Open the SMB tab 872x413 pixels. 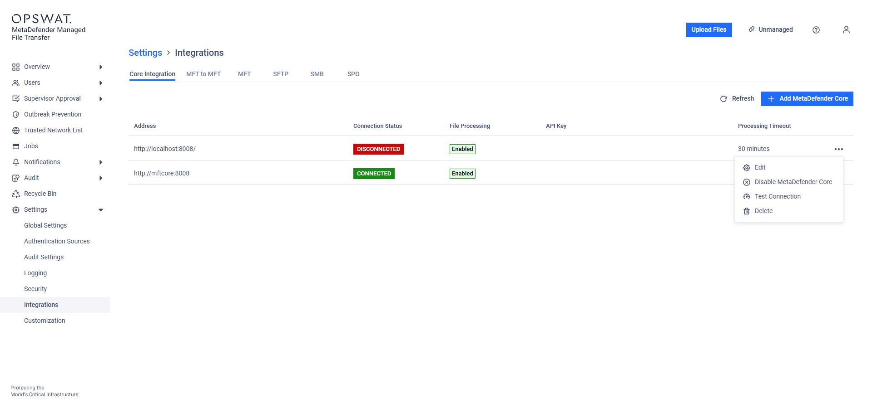317,74
